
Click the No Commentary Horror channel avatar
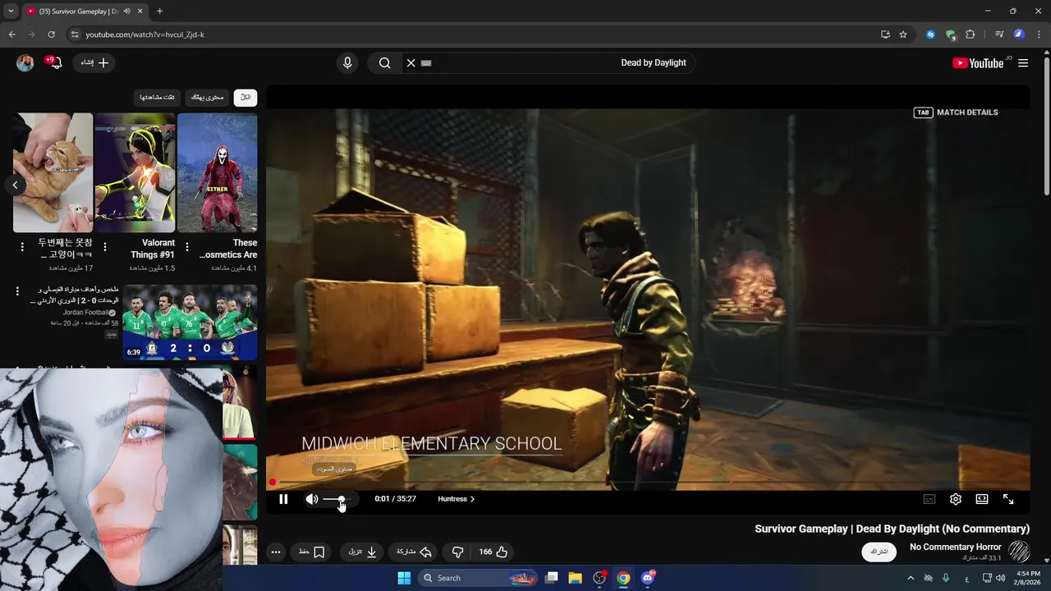(1019, 552)
